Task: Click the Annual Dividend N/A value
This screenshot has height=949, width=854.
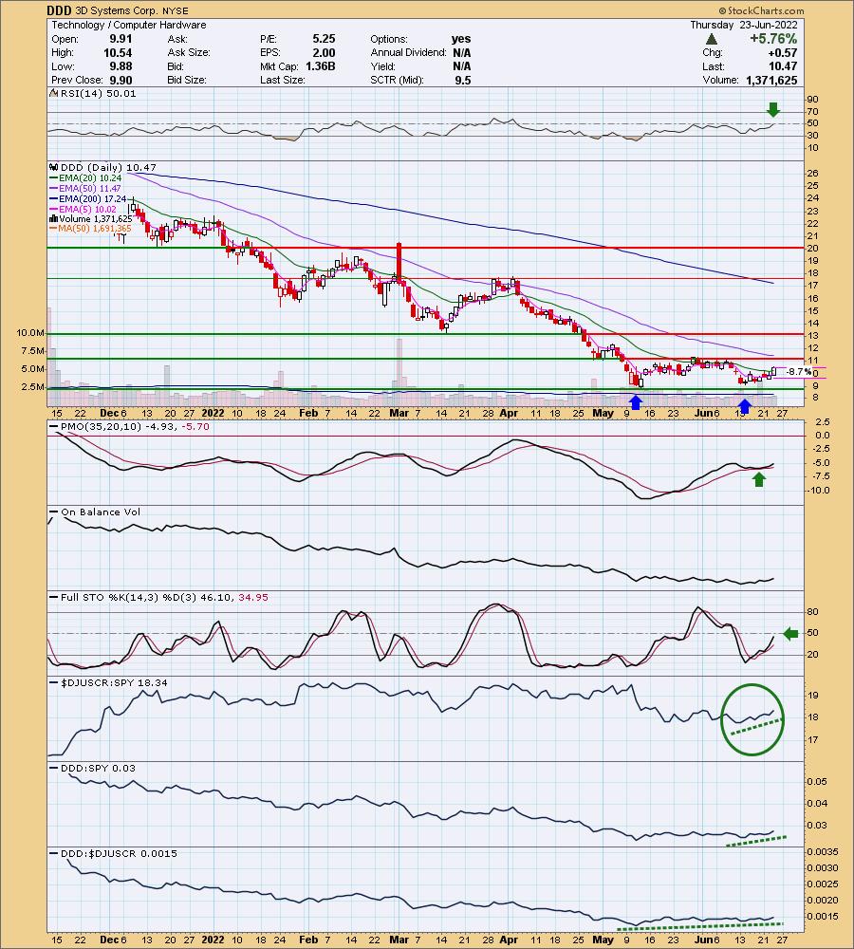Action: pos(462,52)
